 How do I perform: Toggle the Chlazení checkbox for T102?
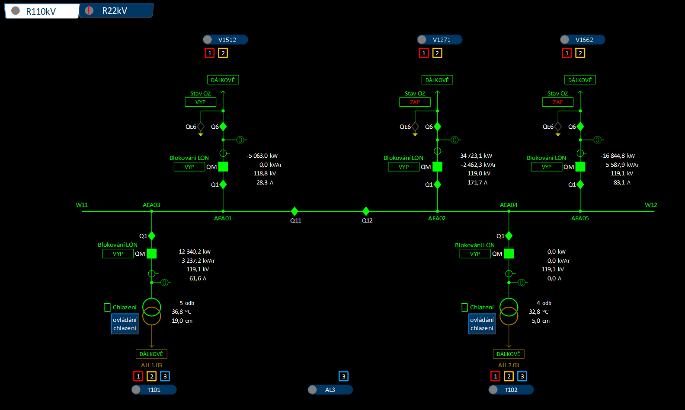pos(465,308)
